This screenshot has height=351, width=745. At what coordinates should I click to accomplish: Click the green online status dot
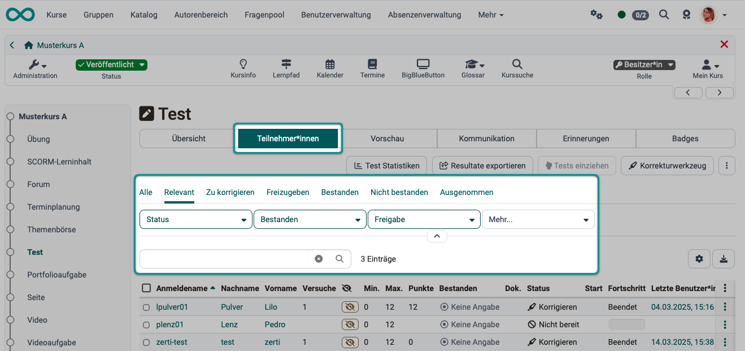[x=622, y=15]
